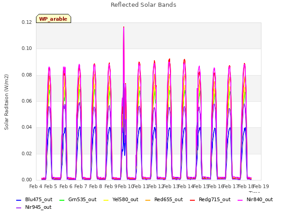Click the Feb 8 x-axis label
The width and height of the screenshot is (288, 216).
click(95, 186)
